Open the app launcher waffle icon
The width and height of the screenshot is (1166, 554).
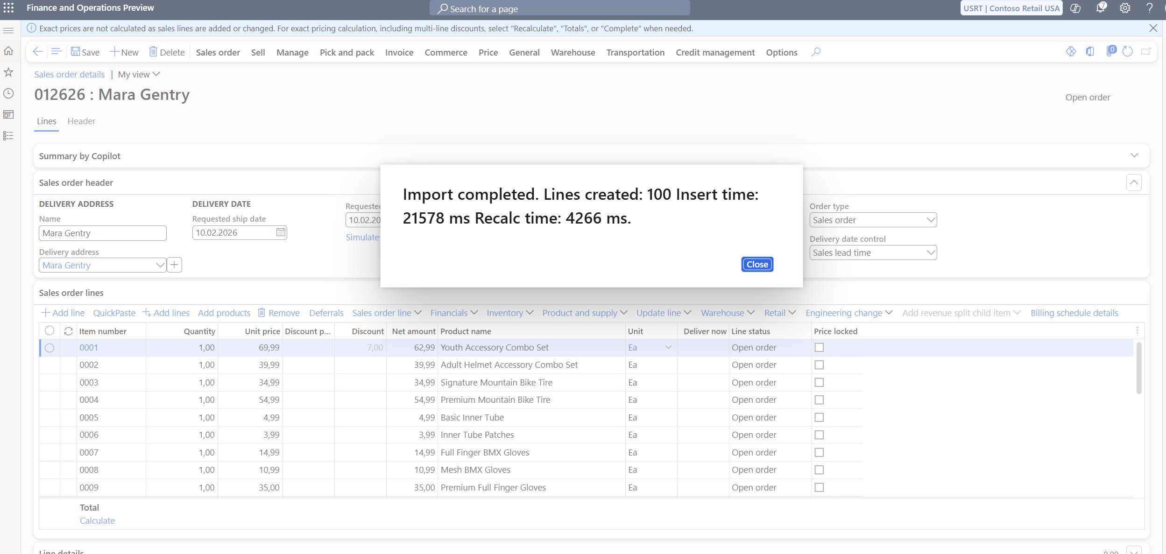8,8
